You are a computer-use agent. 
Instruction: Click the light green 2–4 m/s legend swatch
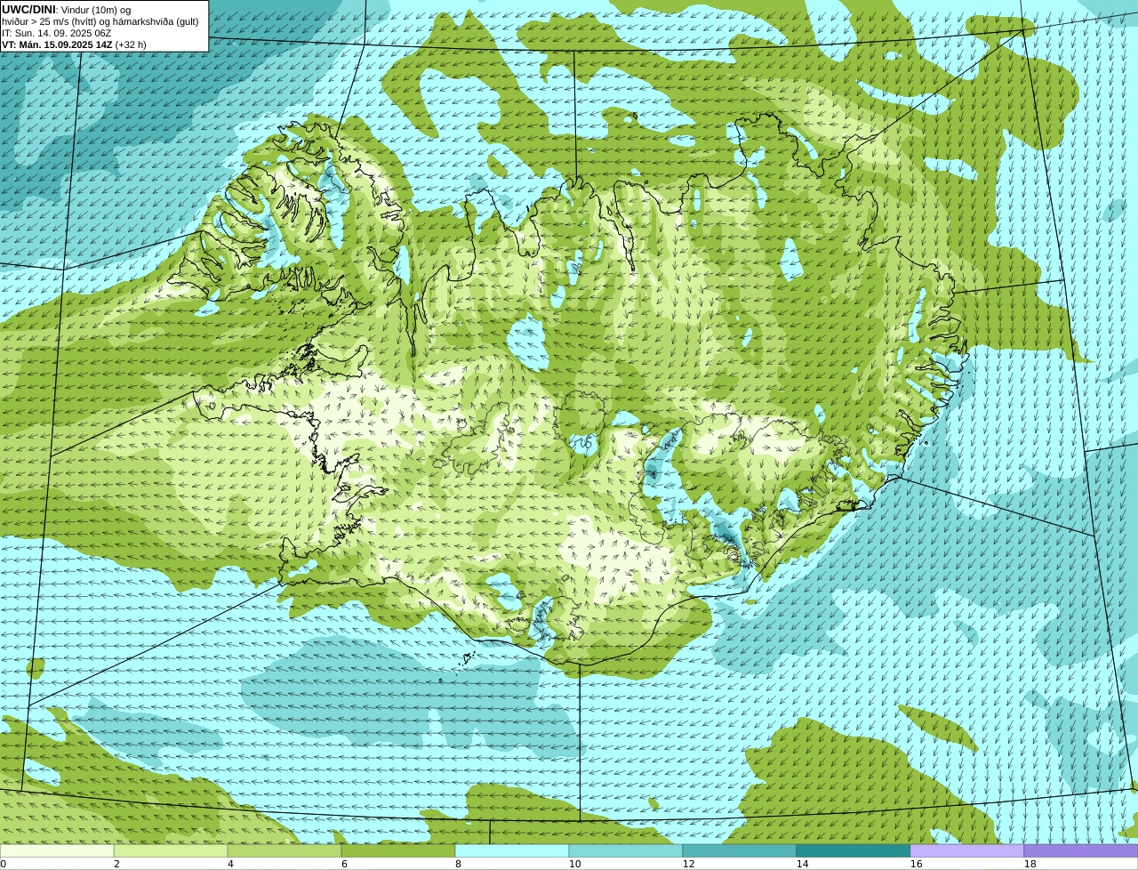point(171,850)
